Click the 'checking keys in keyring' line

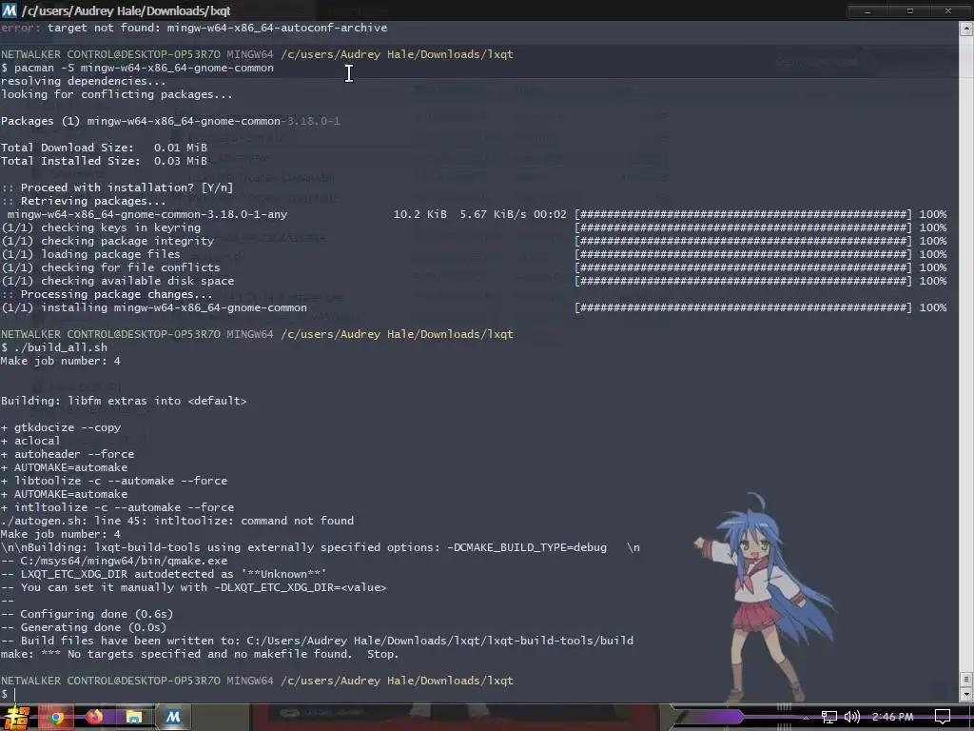101,227
